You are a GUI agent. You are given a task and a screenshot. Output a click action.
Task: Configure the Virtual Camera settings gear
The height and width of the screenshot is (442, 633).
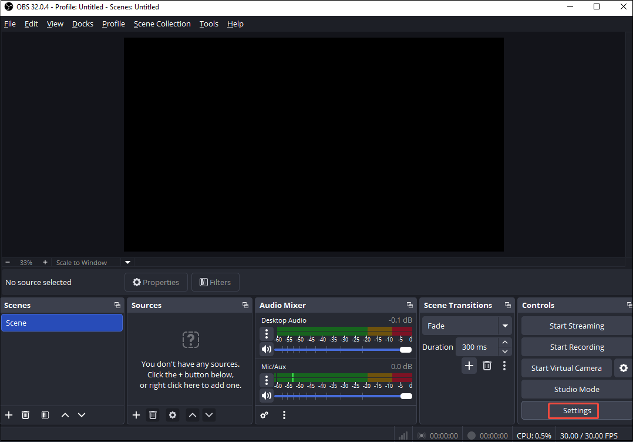[x=622, y=368]
